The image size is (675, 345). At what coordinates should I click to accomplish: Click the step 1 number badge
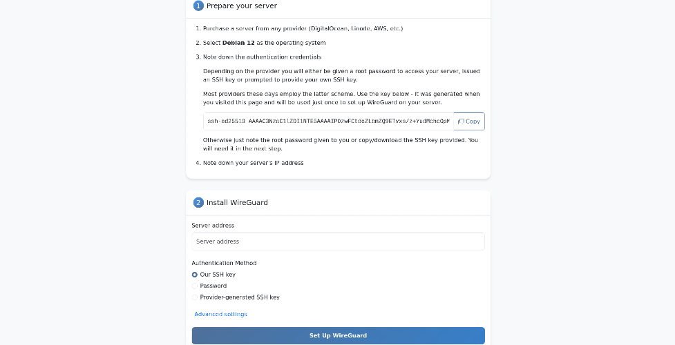(198, 6)
